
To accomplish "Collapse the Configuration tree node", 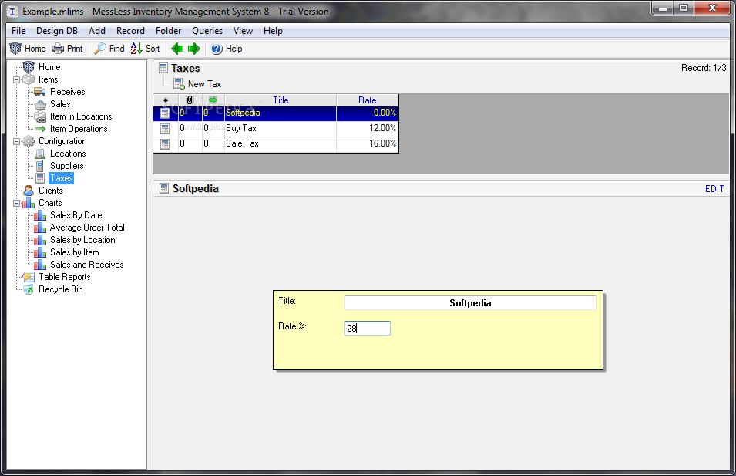I will point(16,141).
